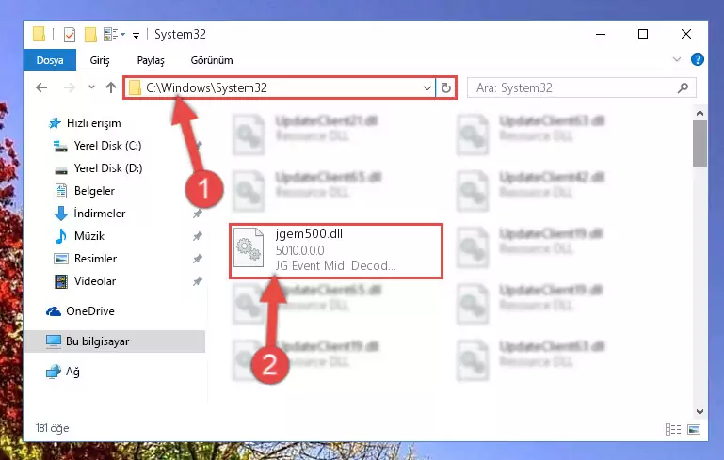This screenshot has height=460, width=724.
Task: Click the pin icon next to Müzik
Action: (197, 236)
